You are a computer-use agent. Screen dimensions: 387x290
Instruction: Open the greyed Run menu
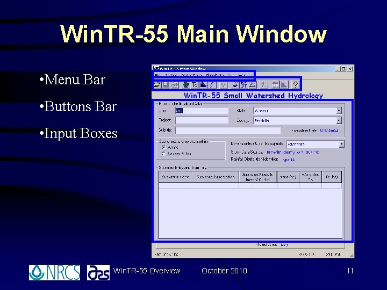231,75
